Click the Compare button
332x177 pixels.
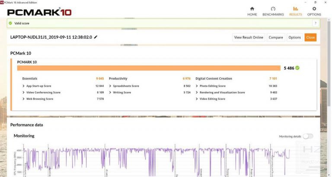[276, 38]
